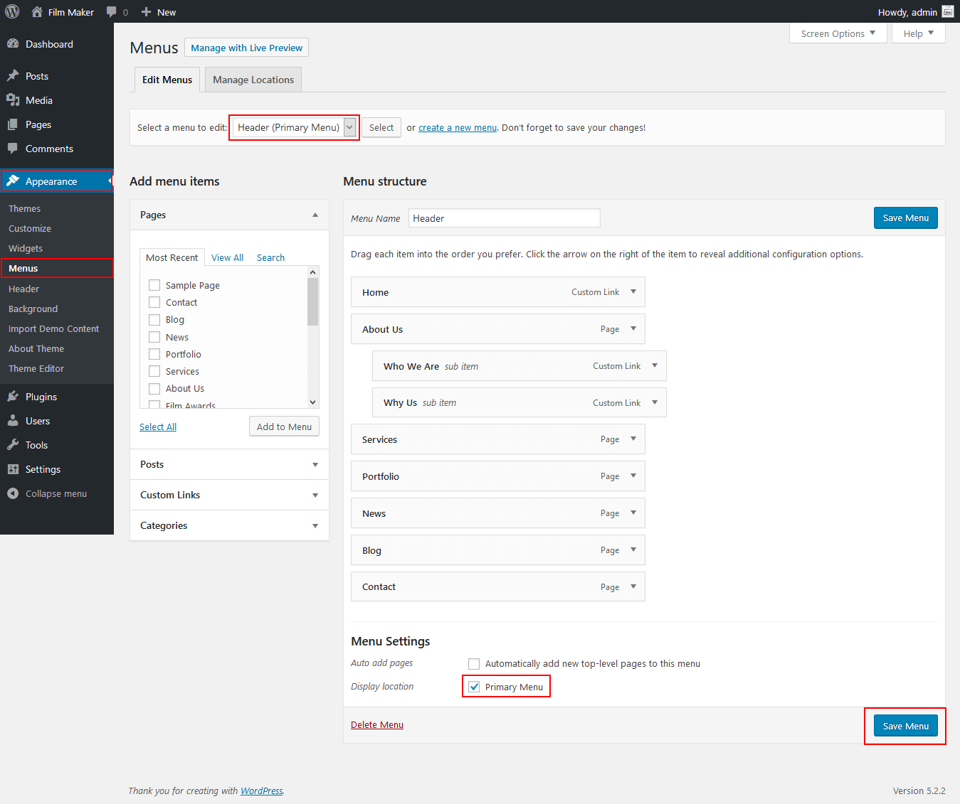Click the Menu Name input field

pyautogui.click(x=505, y=218)
